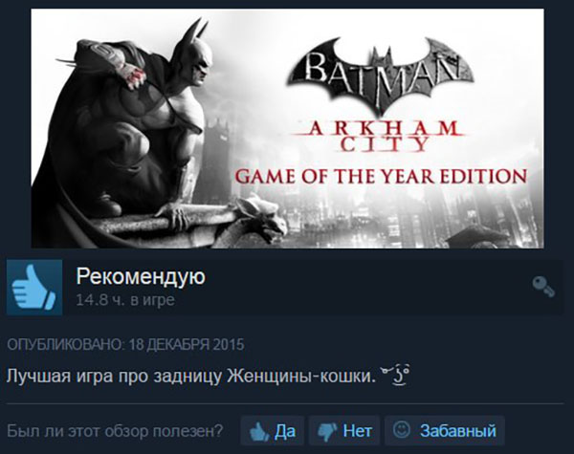Click the 14.8 ч. в игре playtime text
The image size is (574, 454).
tap(125, 300)
